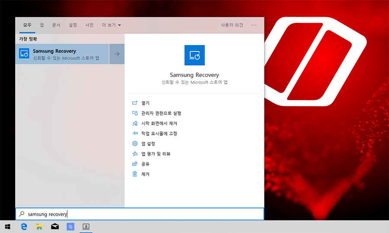Click the search box containing samsung recovery
389x233 pixels.
coord(140,214)
